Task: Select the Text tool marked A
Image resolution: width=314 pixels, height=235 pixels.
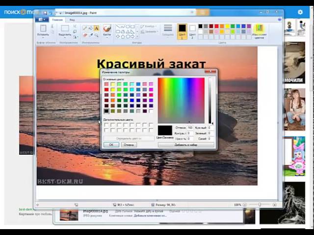Action: point(96,28)
